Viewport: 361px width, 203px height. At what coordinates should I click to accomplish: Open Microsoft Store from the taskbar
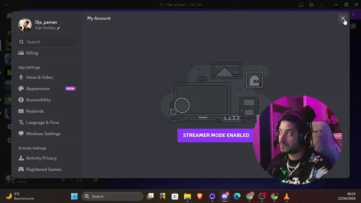175,196
